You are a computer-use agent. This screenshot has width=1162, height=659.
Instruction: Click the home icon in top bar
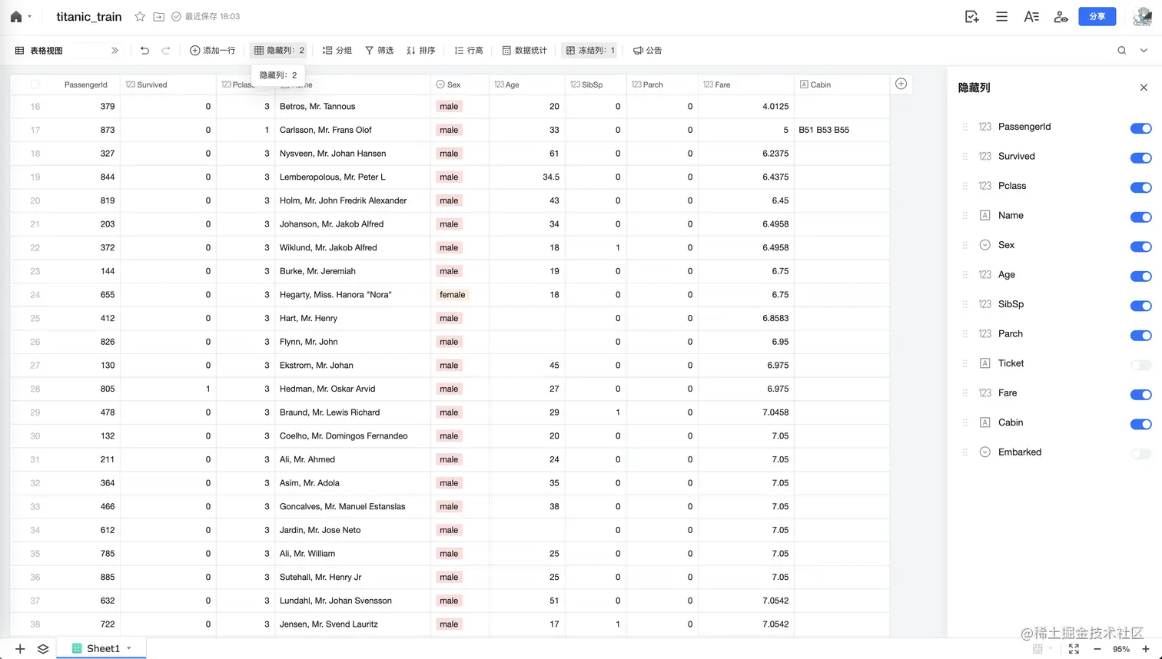coord(15,16)
